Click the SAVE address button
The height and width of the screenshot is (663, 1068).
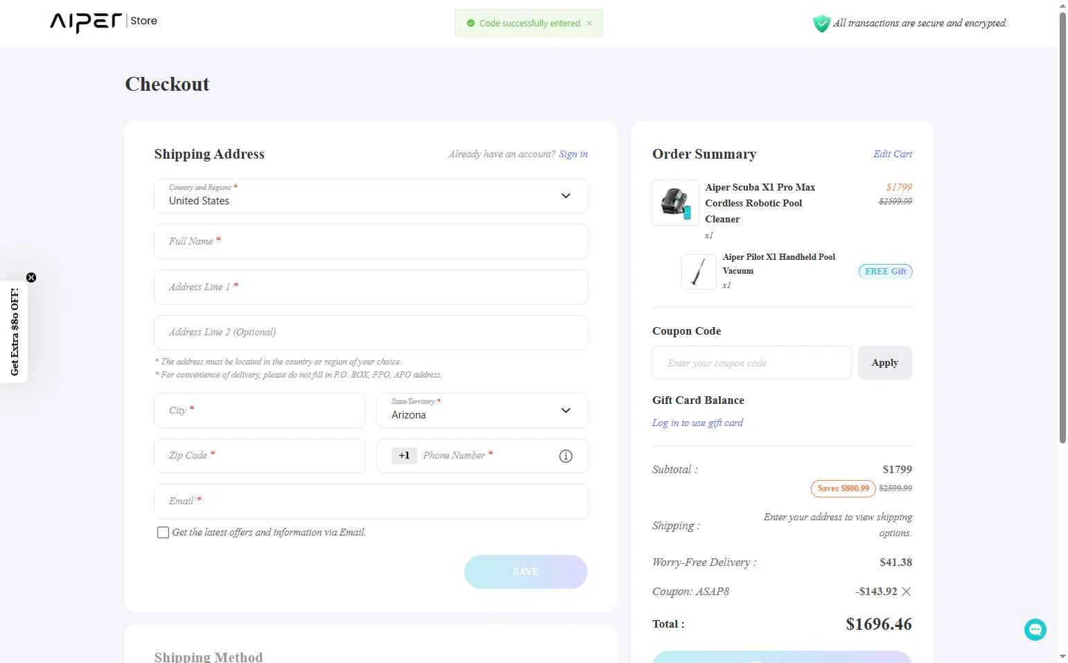click(526, 572)
